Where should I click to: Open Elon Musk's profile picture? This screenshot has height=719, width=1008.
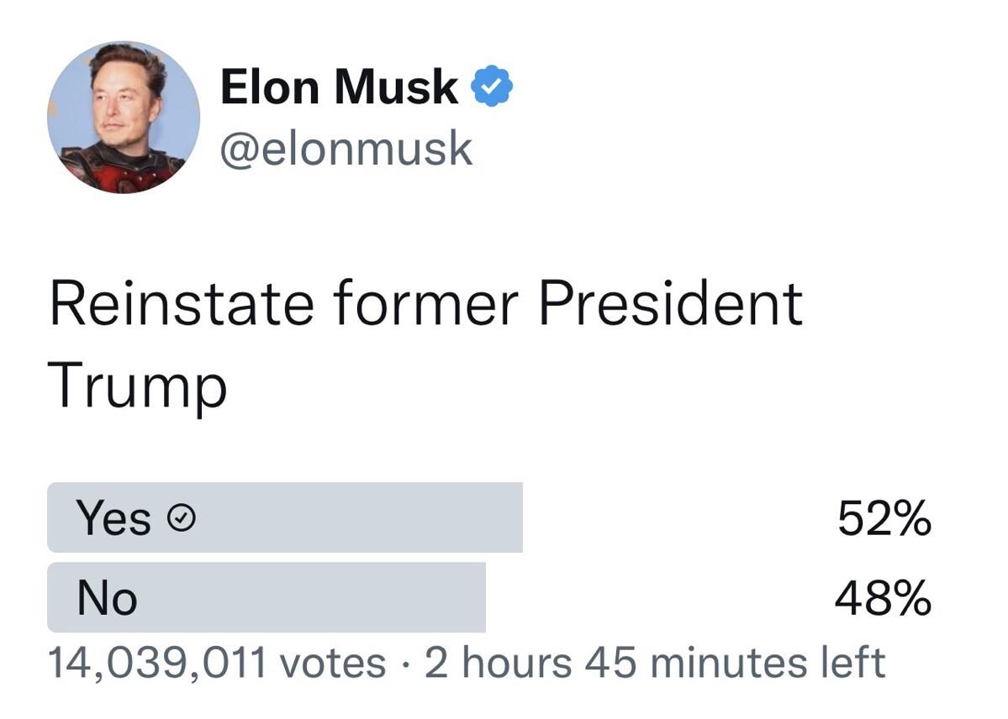pos(124,118)
